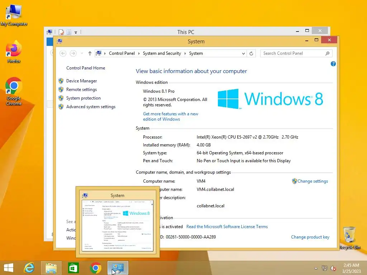The width and height of the screenshot is (367, 275).
Task: Open Help using the question mark
Action: click(333, 64)
